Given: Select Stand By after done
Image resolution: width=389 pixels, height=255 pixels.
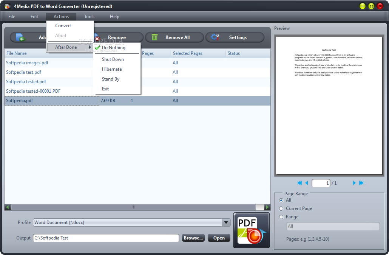Looking at the screenshot, I should (117, 79).
